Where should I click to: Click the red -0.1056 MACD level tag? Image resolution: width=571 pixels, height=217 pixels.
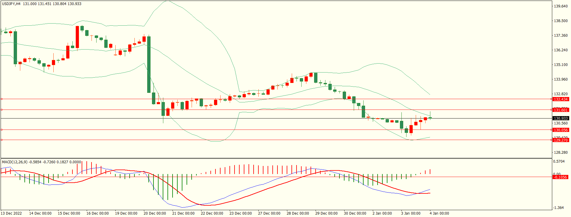pos(560,177)
